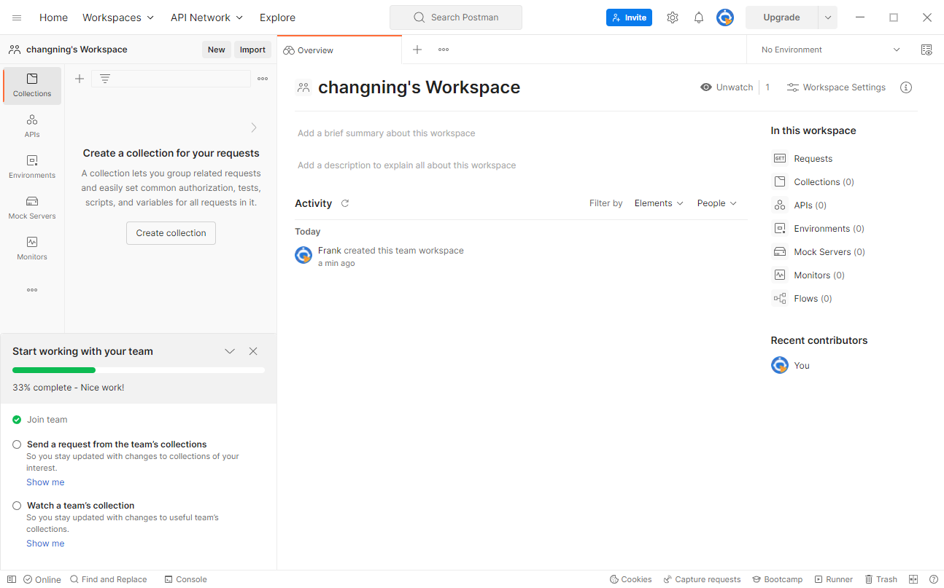Open Environments in the sidebar
This screenshot has width=944, height=588.
[32, 168]
